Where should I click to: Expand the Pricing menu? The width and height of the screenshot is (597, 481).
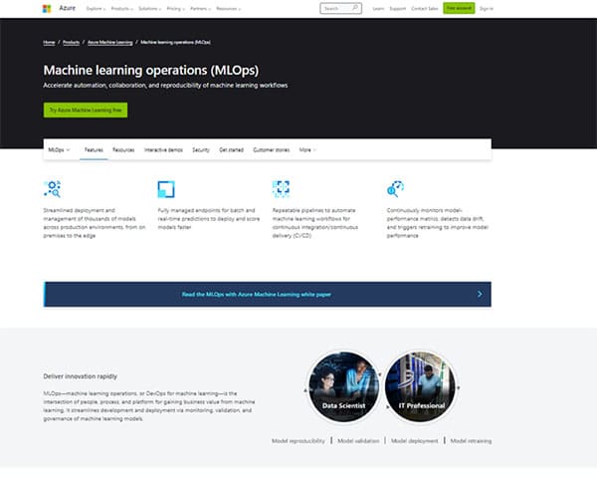click(x=175, y=8)
